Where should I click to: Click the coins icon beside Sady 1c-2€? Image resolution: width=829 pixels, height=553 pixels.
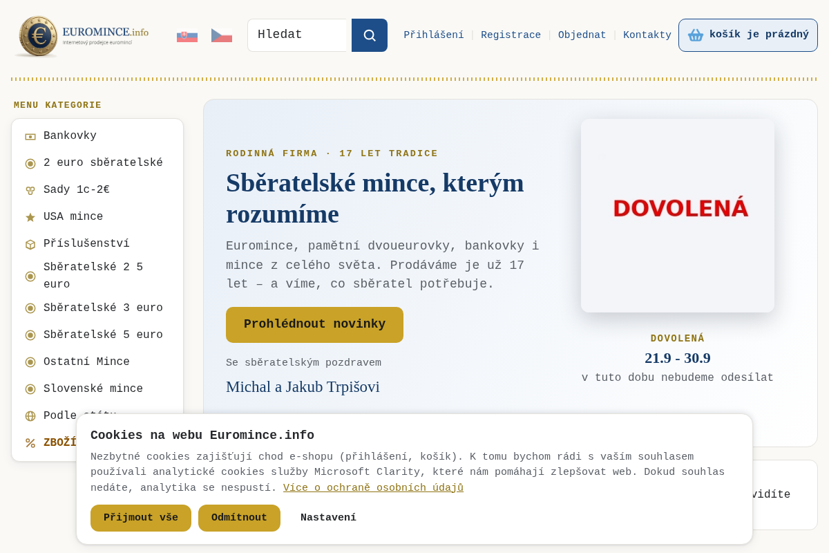[30, 191]
